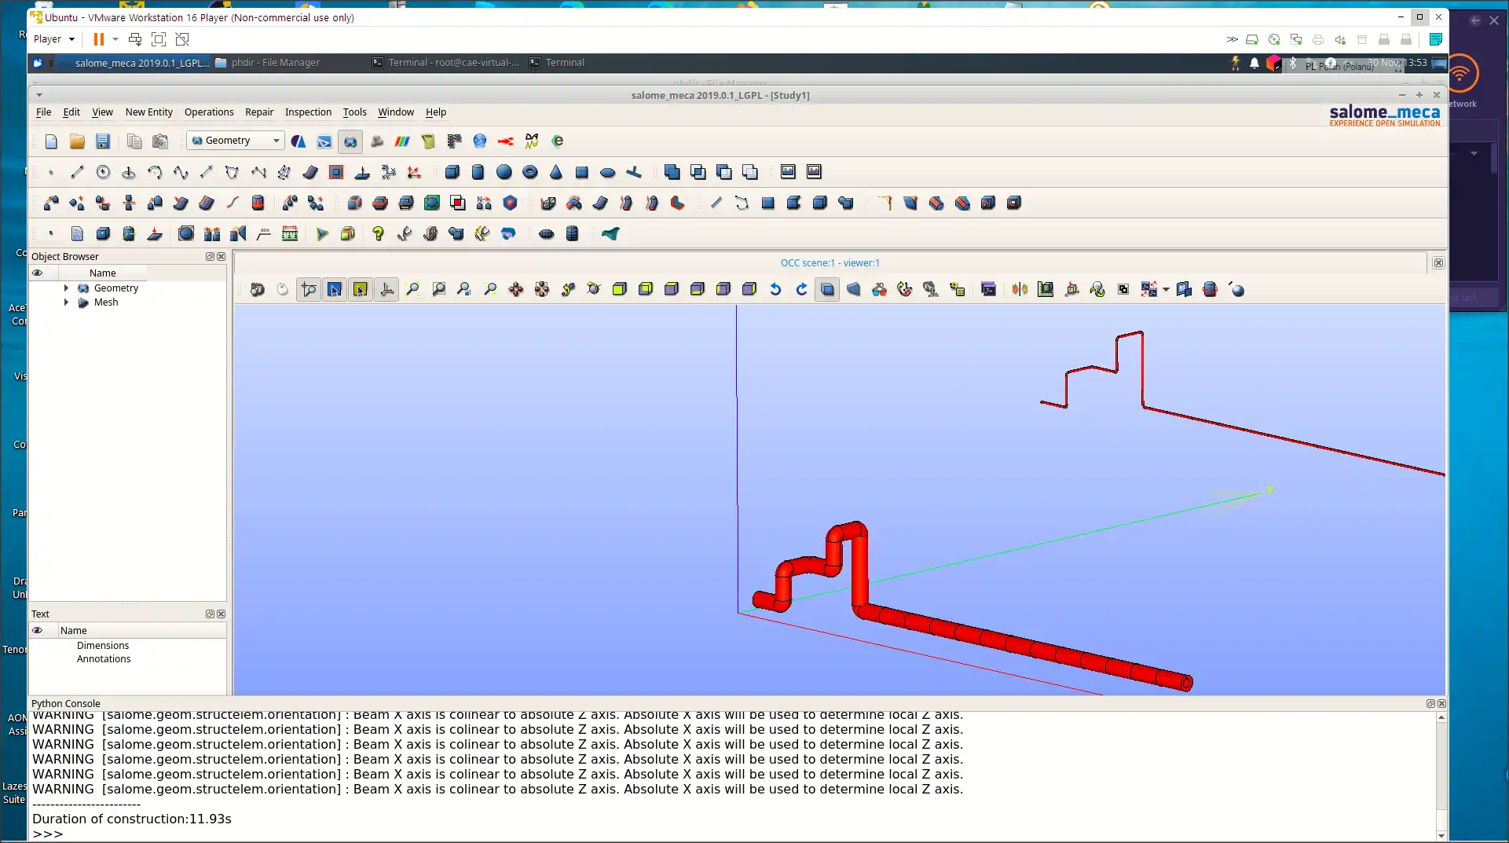Open a study file with folder icon
Screen dimensions: 1509x843
coord(77,141)
